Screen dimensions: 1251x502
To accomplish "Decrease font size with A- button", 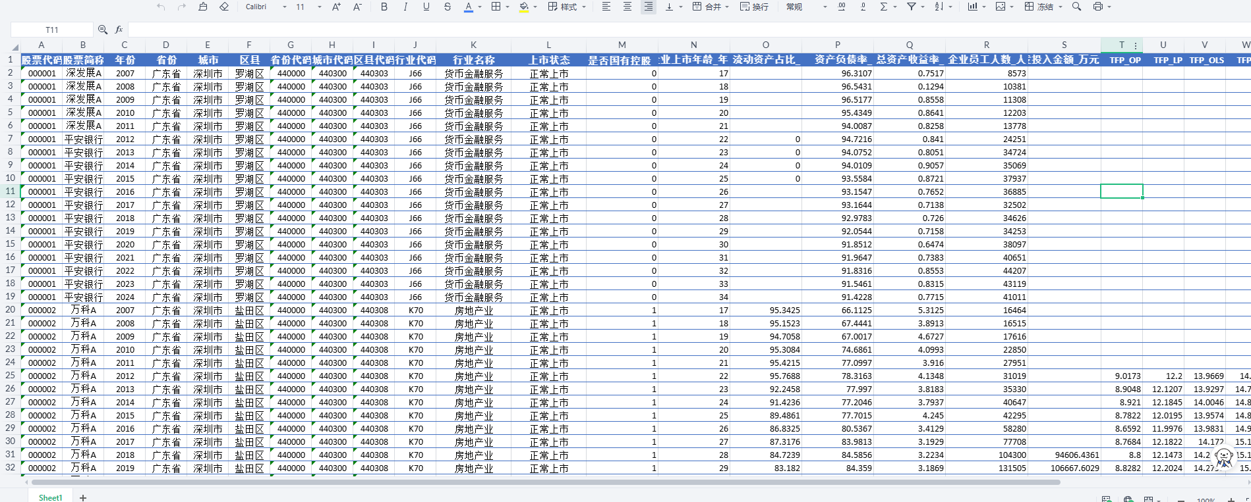I will pos(357,7).
